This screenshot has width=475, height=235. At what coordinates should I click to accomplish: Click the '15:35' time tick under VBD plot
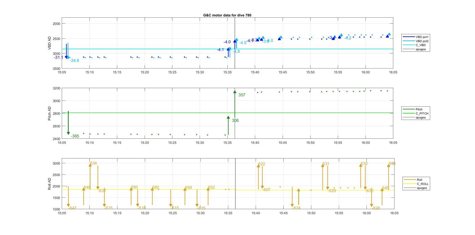tap(227, 73)
